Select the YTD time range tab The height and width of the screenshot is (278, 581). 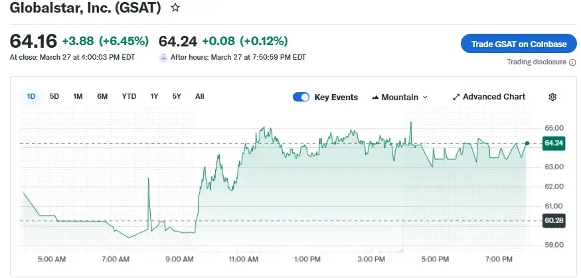point(129,97)
